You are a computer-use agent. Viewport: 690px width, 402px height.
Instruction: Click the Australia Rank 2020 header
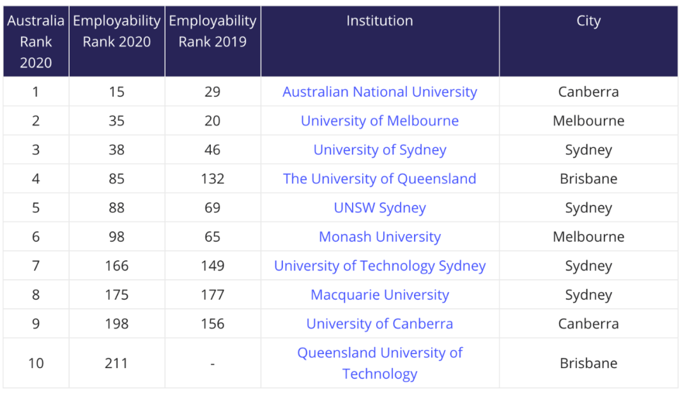pos(36,41)
